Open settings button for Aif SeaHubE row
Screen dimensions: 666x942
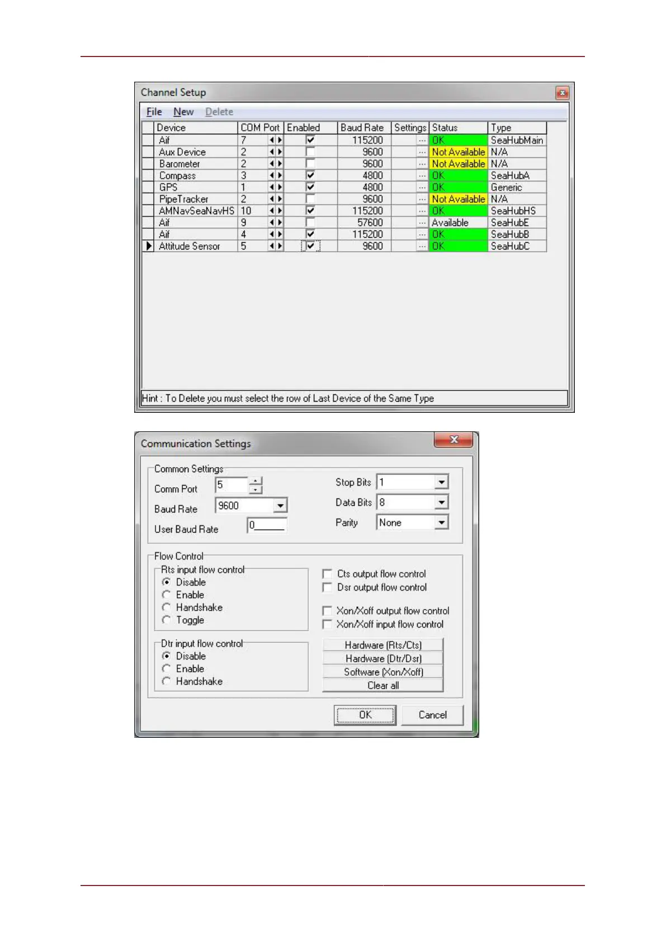point(422,223)
